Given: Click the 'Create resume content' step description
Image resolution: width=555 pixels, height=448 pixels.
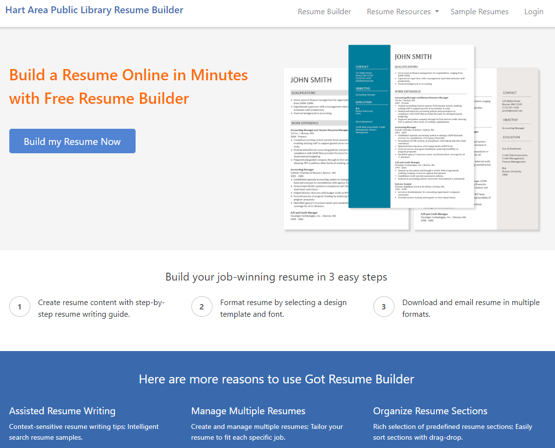Looking at the screenshot, I should [101, 308].
